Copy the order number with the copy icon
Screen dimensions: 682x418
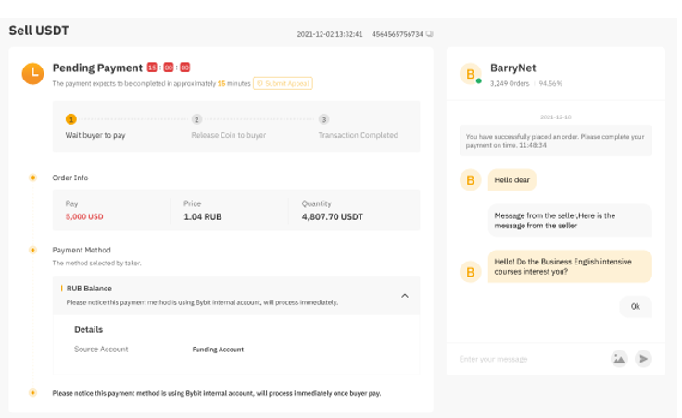(429, 34)
